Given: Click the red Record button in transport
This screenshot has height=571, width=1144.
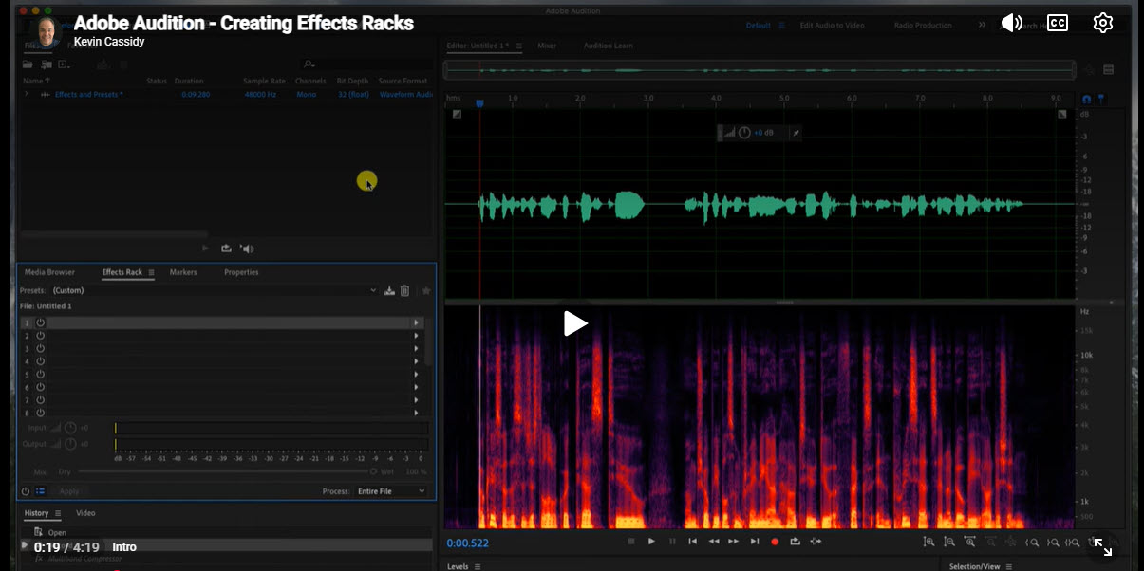Looking at the screenshot, I should coord(775,542).
